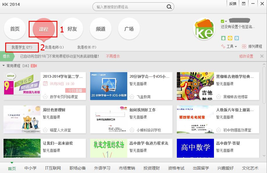Click the house icon next to 喵星人大讲堂
The width and height of the screenshot is (267, 173).
click(x=45, y=130)
